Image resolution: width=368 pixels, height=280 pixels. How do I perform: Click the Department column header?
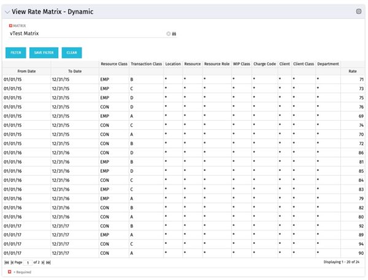pos(328,64)
